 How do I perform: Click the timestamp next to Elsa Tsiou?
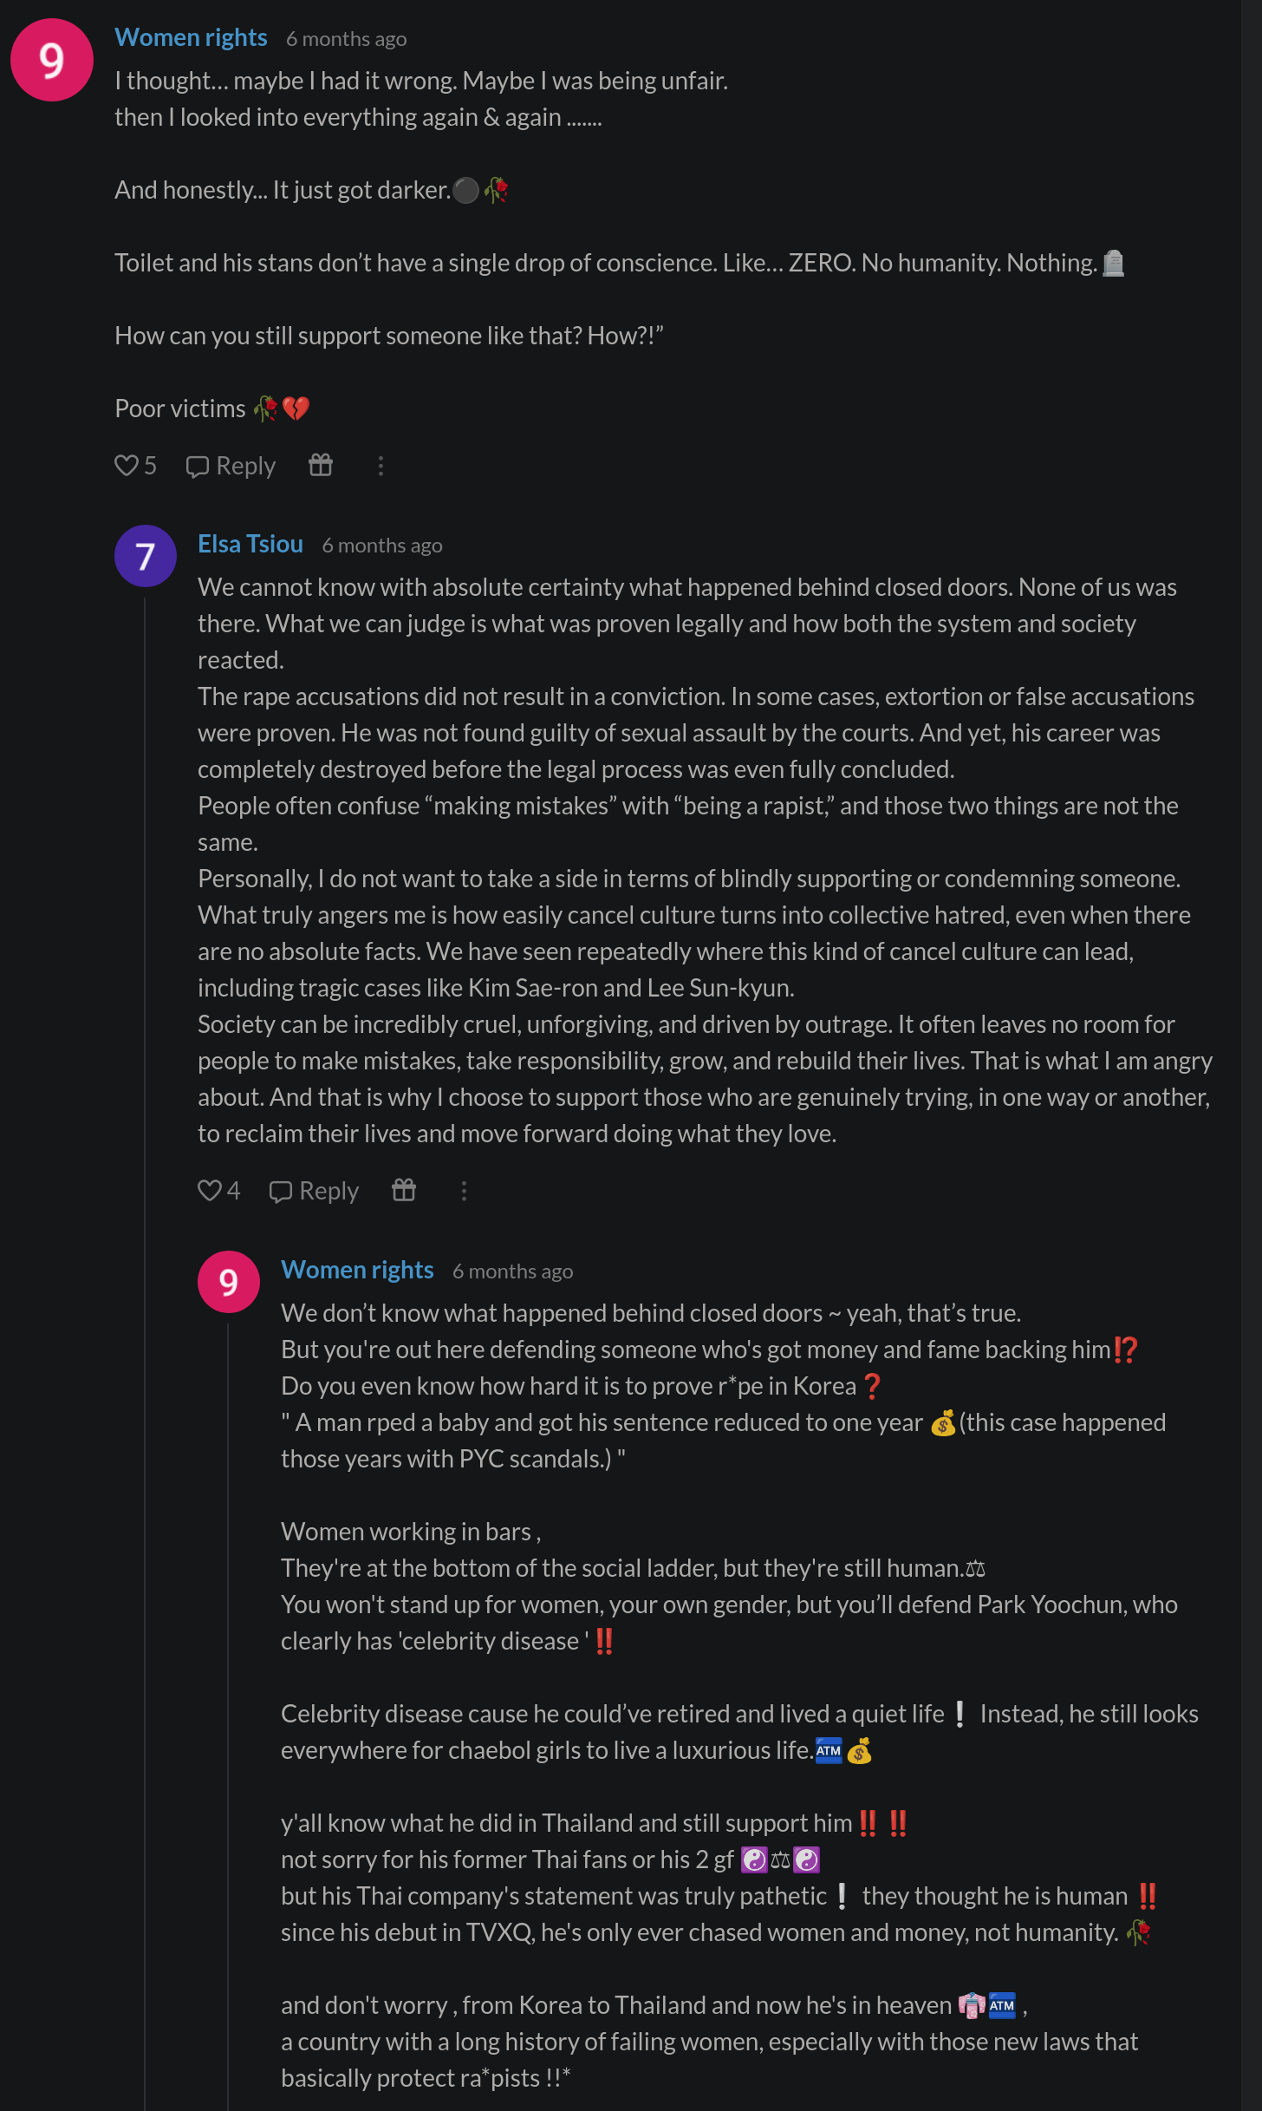coord(382,546)
